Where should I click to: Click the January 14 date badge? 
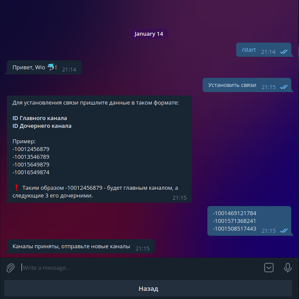pyautogui.click(x=149, y=34)
